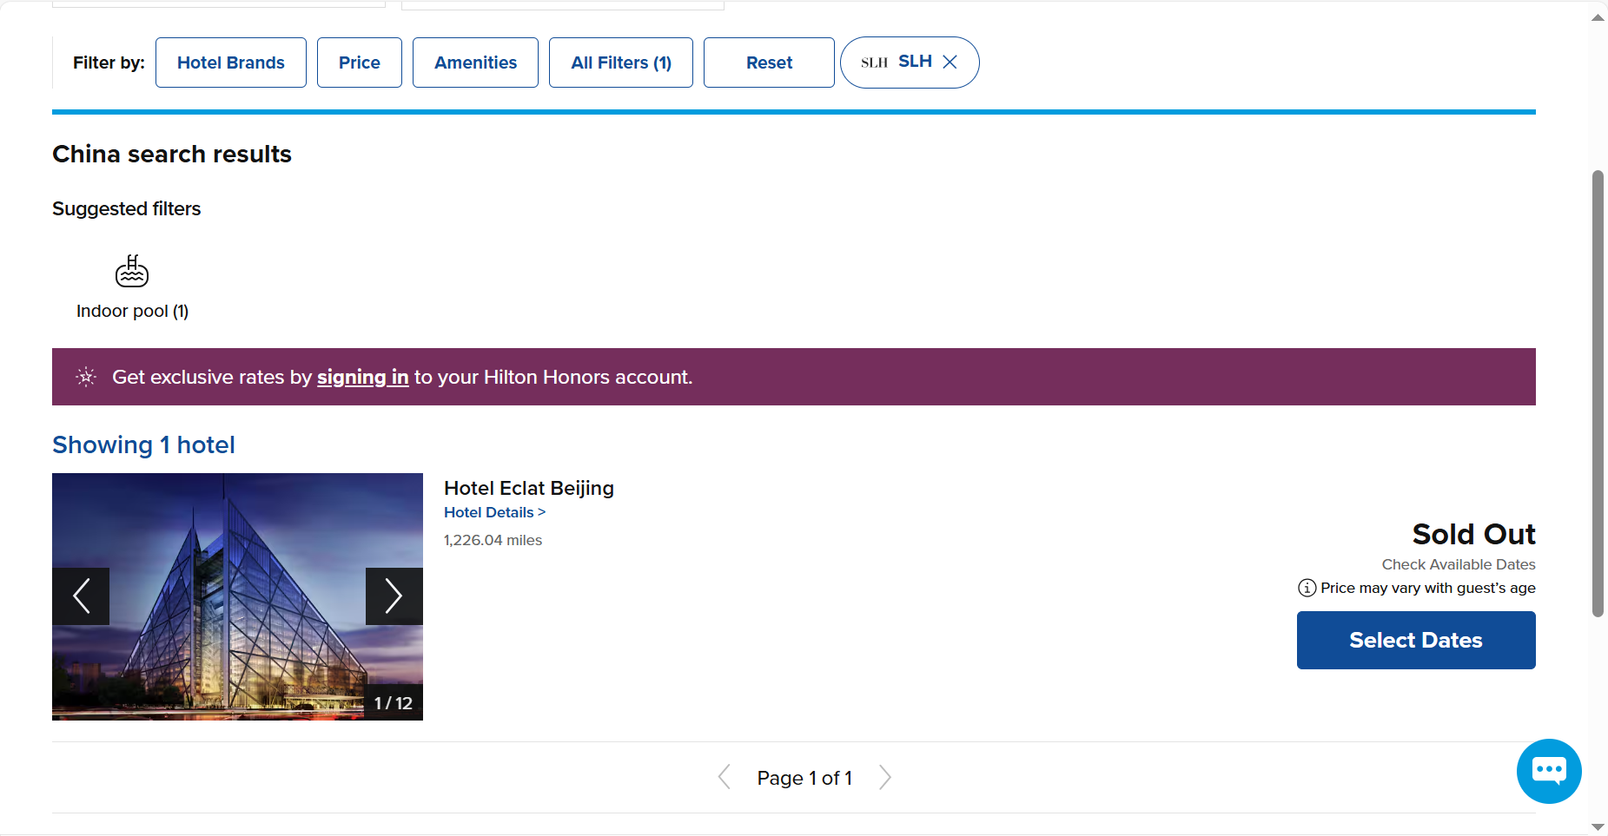Open Hotel Eclat Beijing photo
1608x836 pixels.
pyautogui.click(x=237, y=596)
